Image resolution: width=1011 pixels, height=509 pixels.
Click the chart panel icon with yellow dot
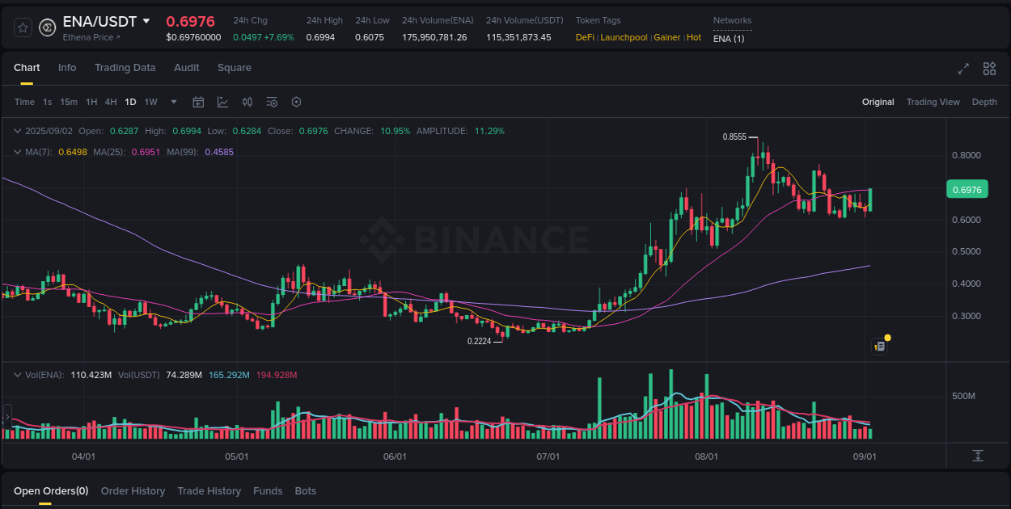[879, 345]
